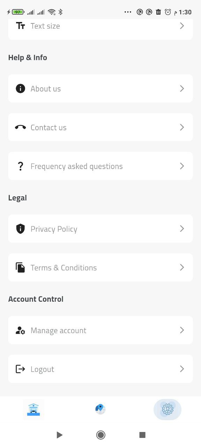
Task: Open the Privacy Policy chevron arrow
Action: [x=182, y=229]
